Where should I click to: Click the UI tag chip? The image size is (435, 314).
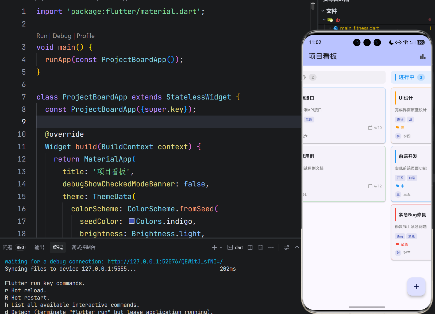click(x=410, y=120)
